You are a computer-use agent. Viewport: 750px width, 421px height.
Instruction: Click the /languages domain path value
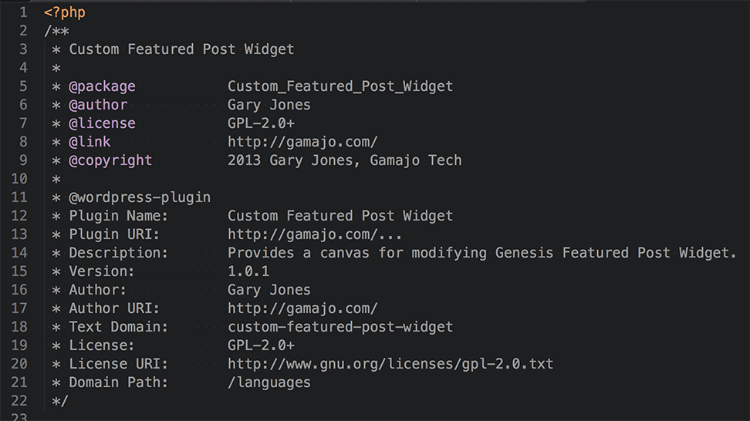tap(269, 382)
